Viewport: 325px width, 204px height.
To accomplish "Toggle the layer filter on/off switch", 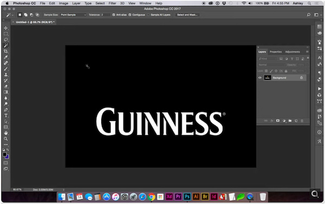I will 308,58.
